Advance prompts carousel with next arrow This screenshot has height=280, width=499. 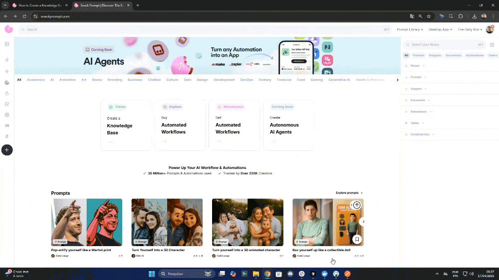click(363, 222)
